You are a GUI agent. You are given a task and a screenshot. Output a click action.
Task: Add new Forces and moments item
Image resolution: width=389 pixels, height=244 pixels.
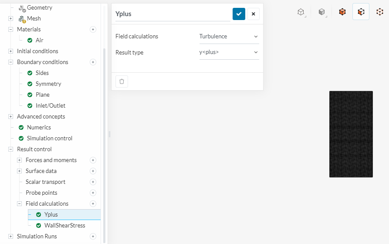[x=93, y=160]
